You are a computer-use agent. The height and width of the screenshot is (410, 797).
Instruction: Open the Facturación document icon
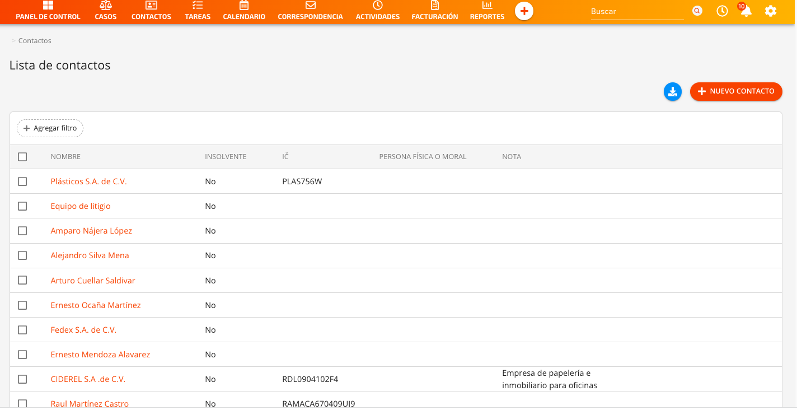coord(435,6)
